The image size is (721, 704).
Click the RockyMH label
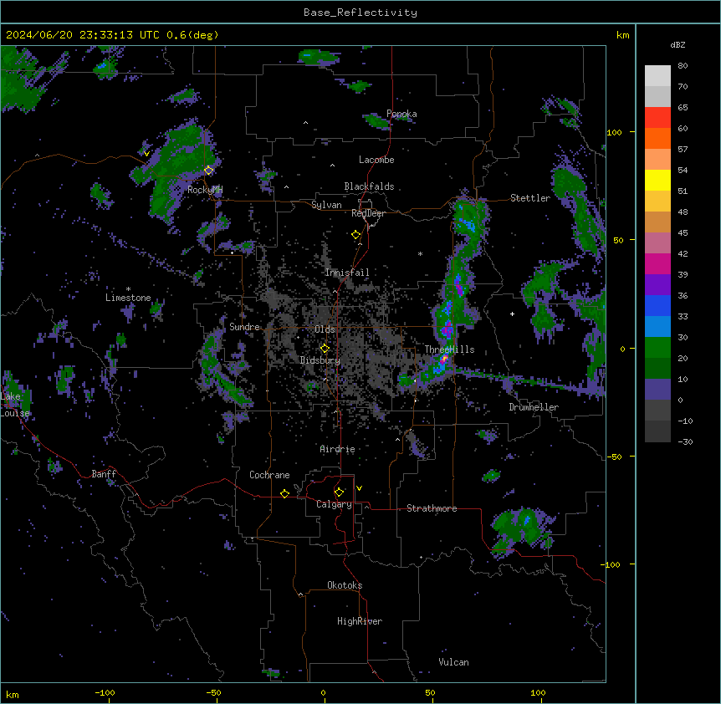(205, 190)
